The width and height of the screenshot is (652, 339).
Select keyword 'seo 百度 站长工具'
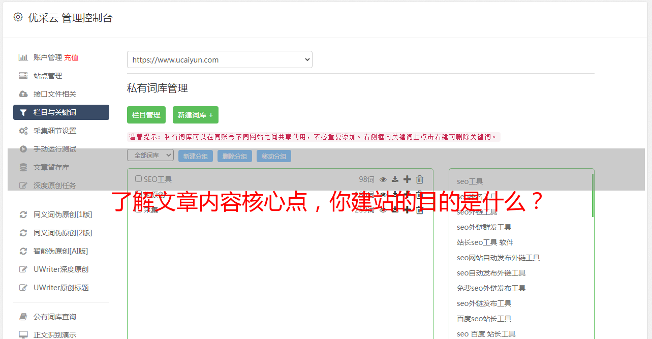[486, 334]
